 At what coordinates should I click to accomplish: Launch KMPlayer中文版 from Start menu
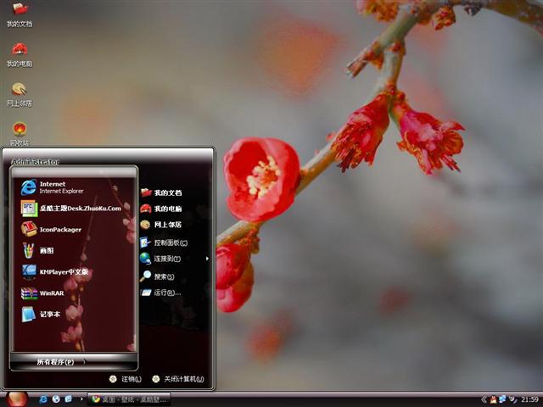(54, 272)
